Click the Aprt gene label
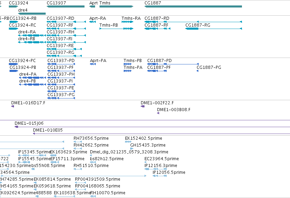Viewport: 290px width, 198px height. (93, 3)
